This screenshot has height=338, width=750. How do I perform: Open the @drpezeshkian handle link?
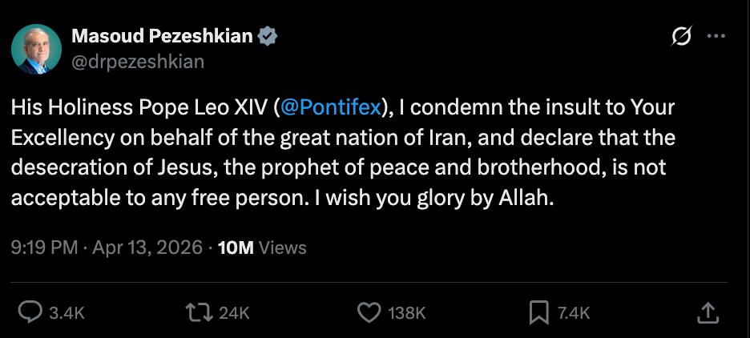pyautogui.click(x=138, y=61)
